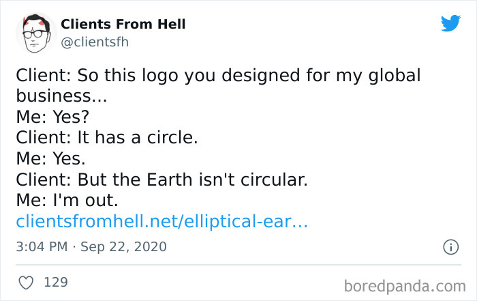Open the tweet info circle icon
477x301 pixels.
click(x=450, y=248)
